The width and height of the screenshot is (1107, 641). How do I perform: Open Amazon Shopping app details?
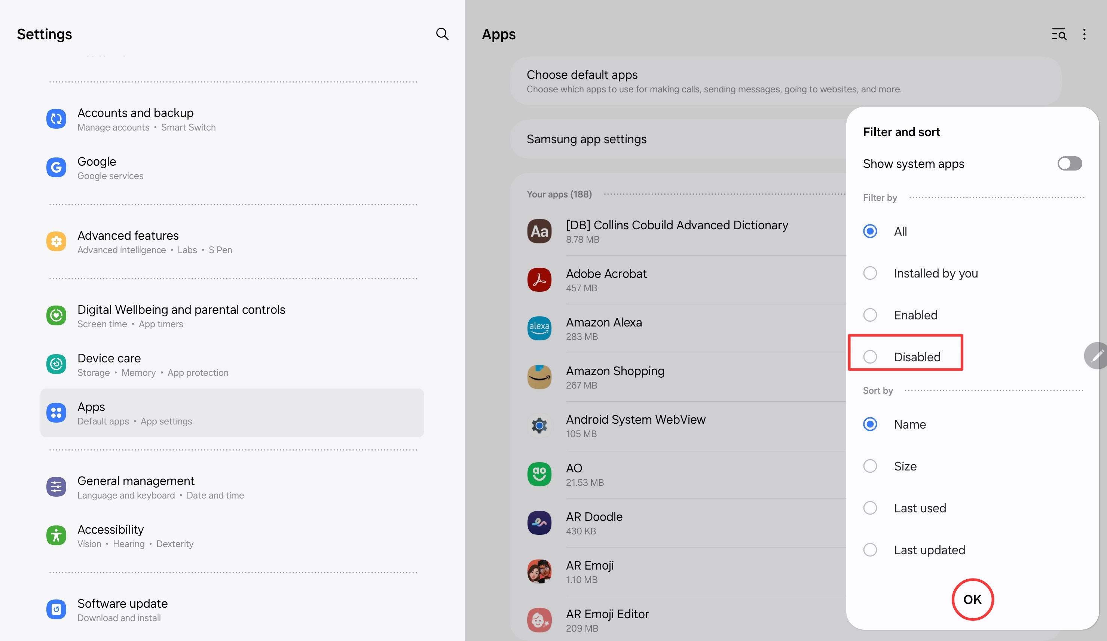[x=615, y=377]
